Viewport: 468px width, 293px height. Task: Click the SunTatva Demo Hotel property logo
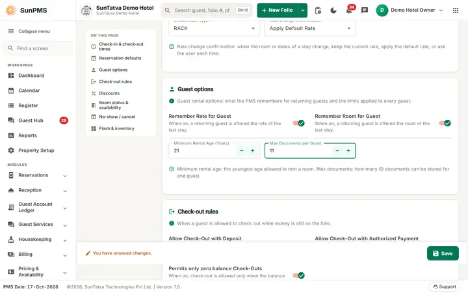point(86,10)
